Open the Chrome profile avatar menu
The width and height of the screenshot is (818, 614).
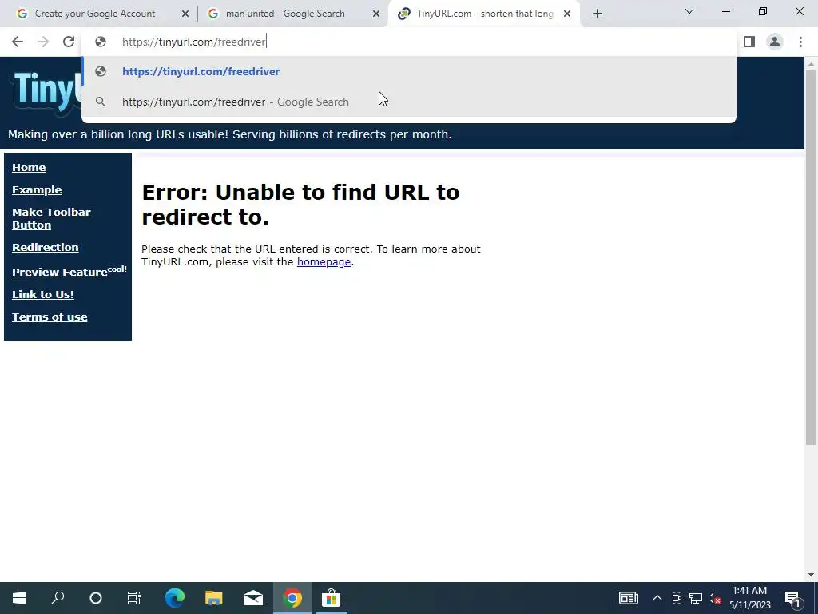tap(775, 42)
